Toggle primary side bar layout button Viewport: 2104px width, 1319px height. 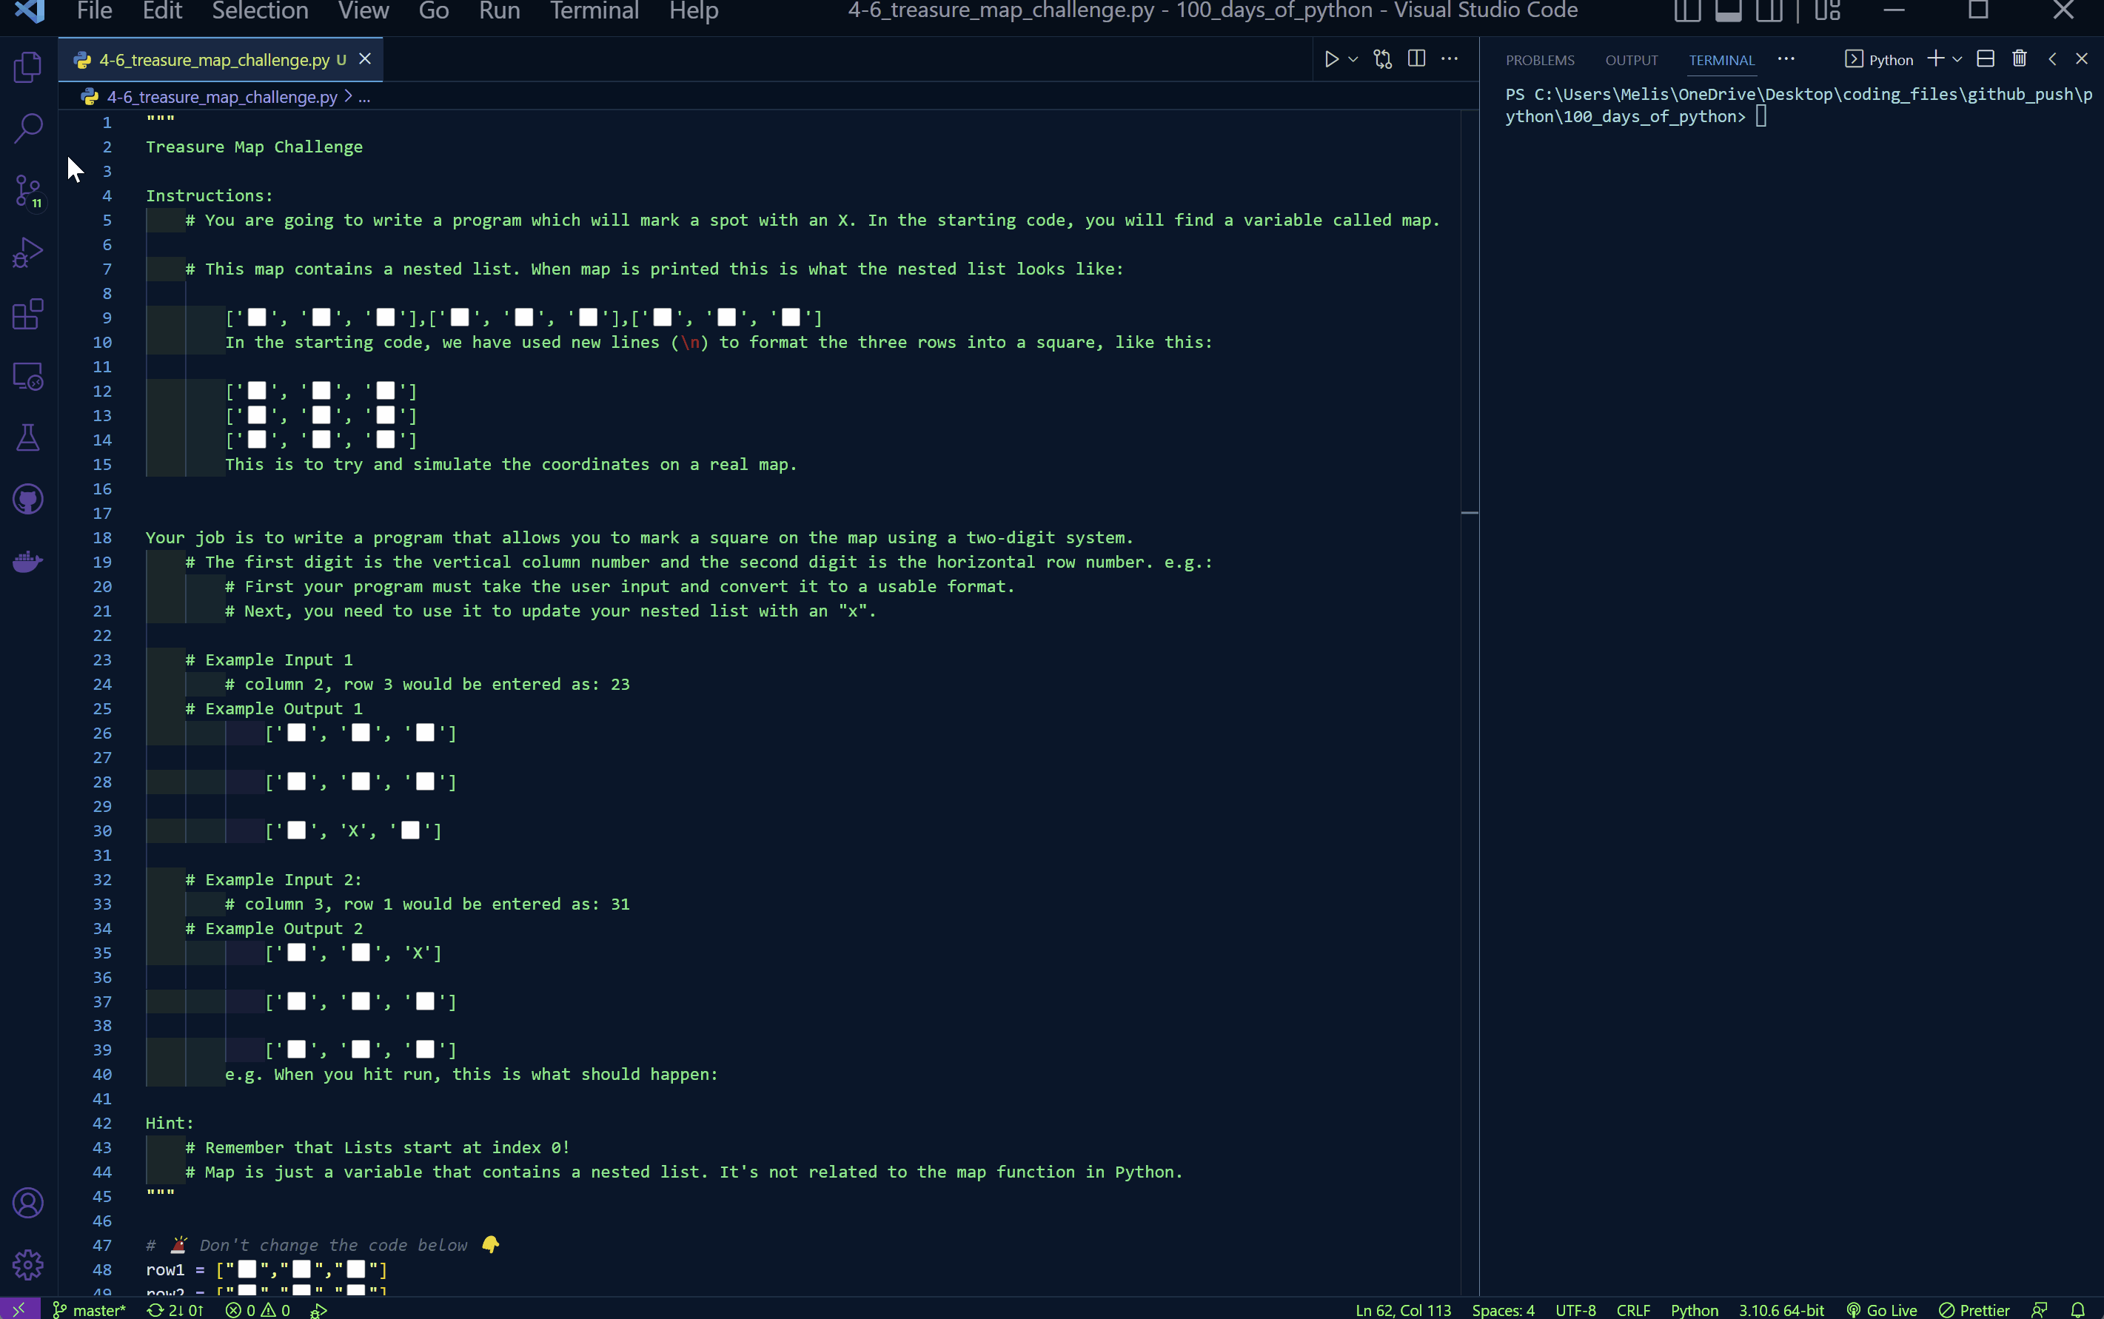point(1687,10)
